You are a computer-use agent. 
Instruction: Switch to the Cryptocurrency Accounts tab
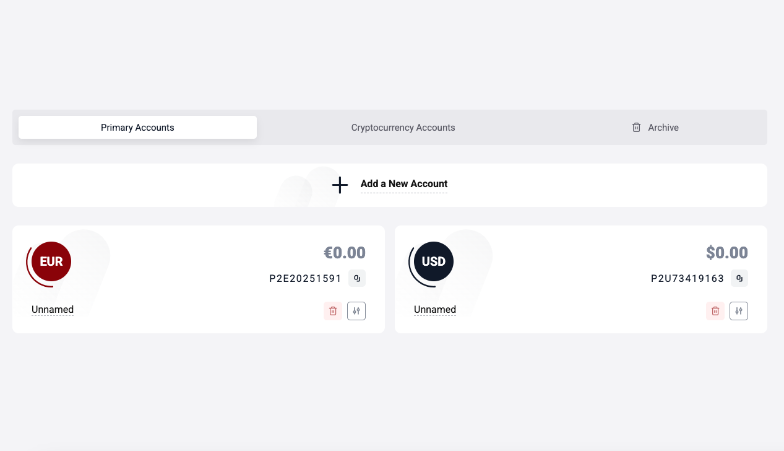(403, 127)
